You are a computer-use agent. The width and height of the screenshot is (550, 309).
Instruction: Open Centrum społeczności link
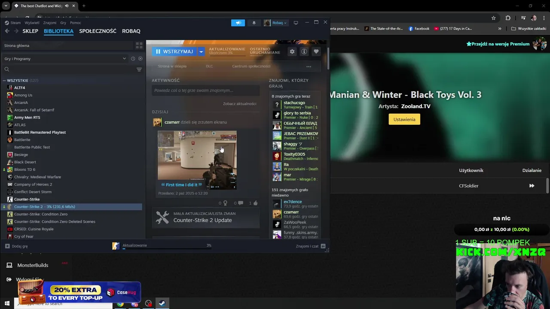point(251,67)
